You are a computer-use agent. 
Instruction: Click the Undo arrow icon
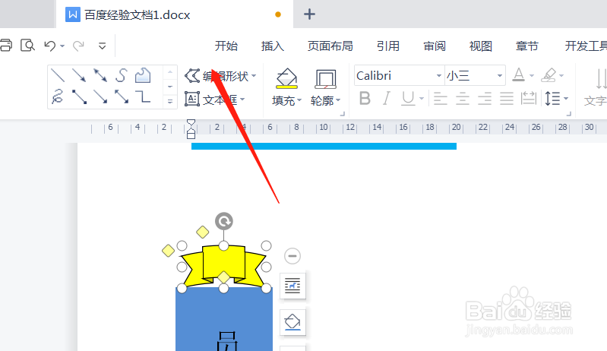pos(50,46)
